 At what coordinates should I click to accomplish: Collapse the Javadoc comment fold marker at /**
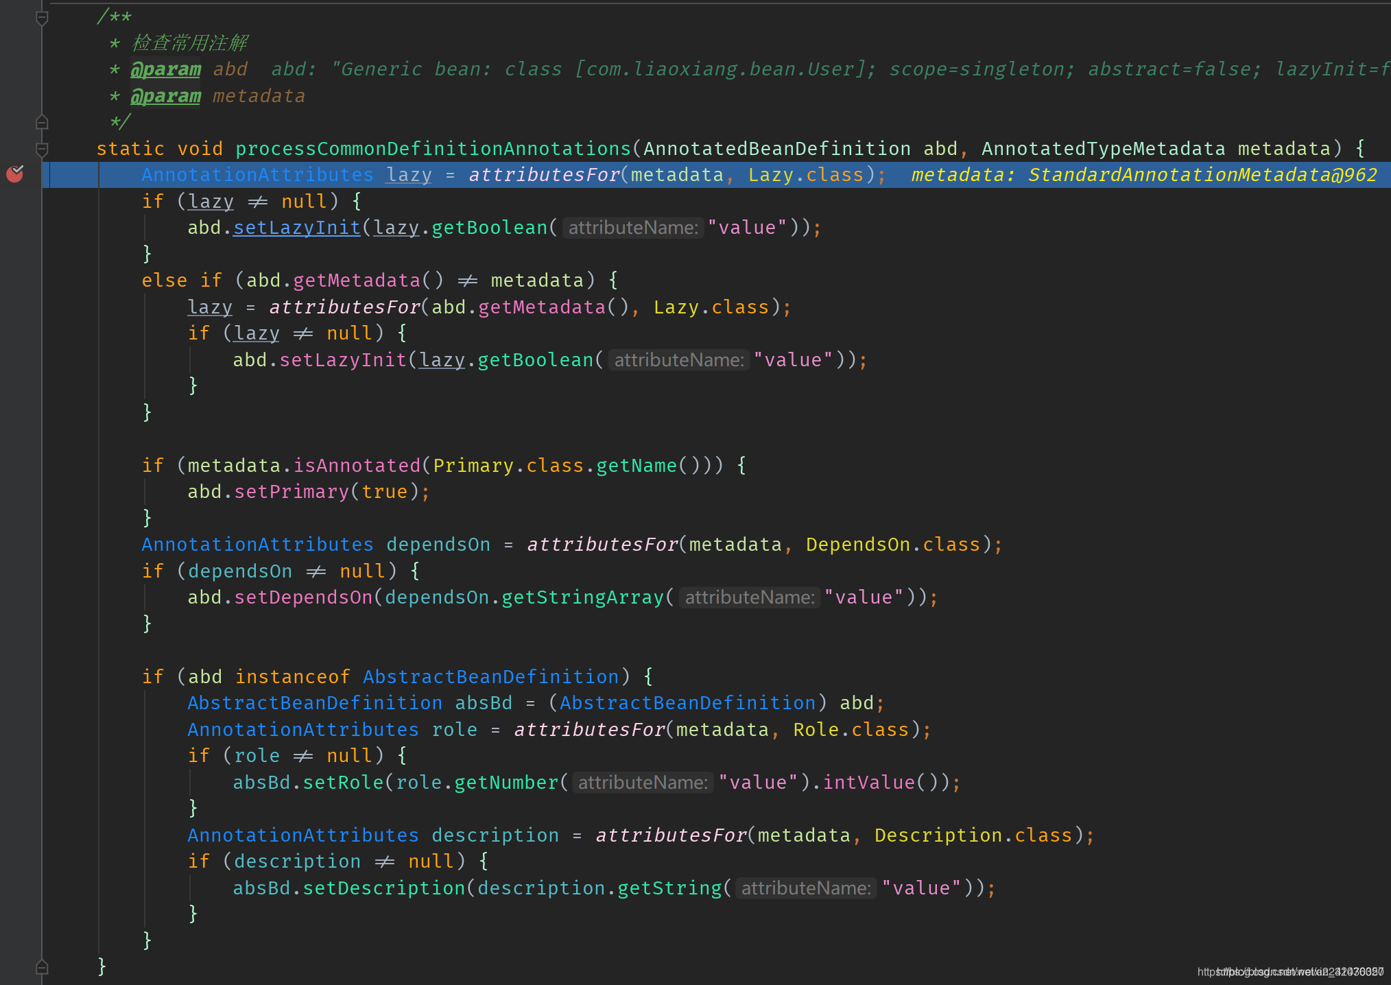[42, 19]
